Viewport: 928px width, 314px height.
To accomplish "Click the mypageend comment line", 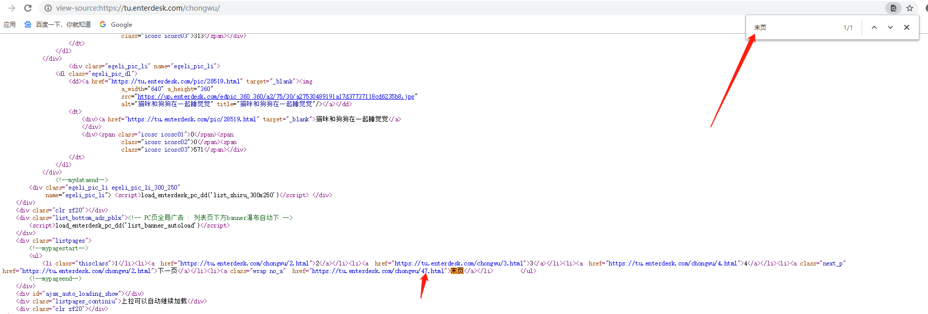I will 55,279.
